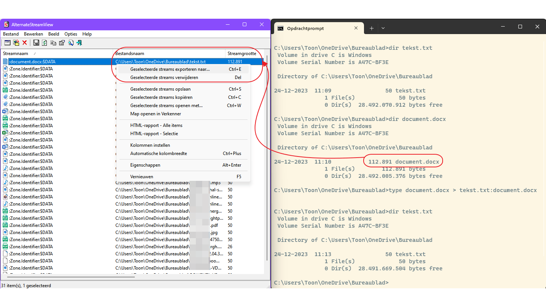Click the red X delete streams icon
The height and width of the screenshot is (307, 546).
[x=25, y=43]
